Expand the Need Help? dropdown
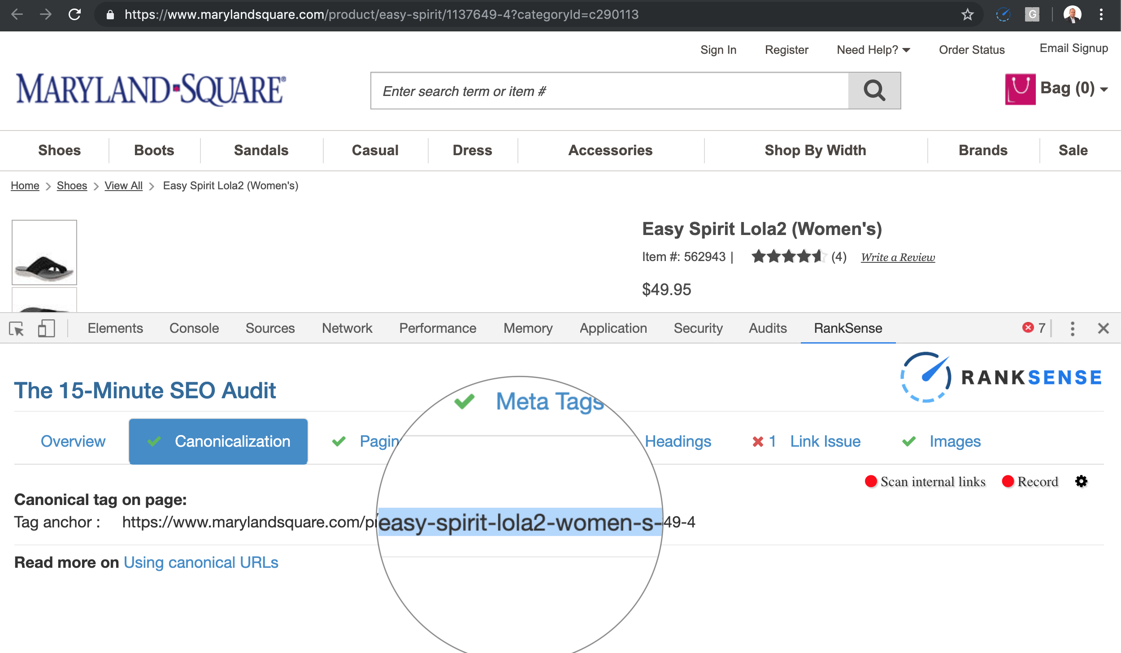1121x653 pixels. pyautogui.click(x=873, y=50)
